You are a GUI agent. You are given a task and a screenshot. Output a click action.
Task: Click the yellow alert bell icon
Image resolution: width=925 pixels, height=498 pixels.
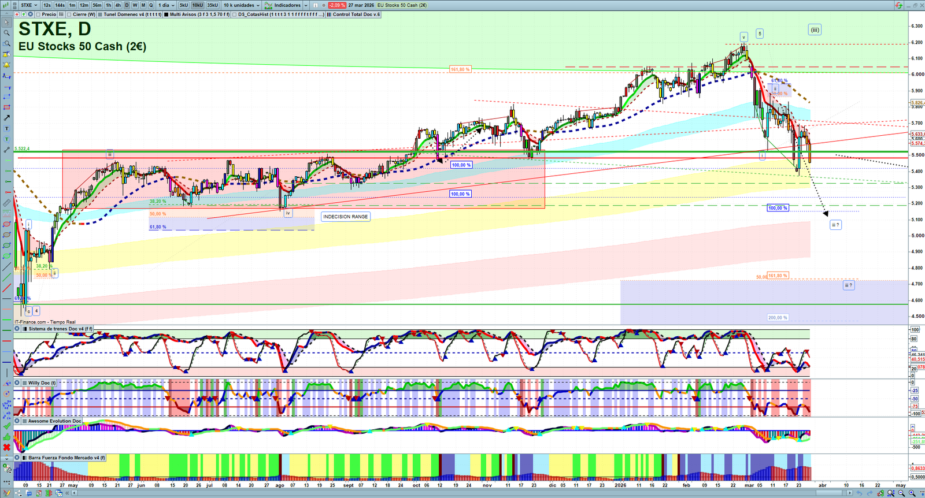[6, 65]
